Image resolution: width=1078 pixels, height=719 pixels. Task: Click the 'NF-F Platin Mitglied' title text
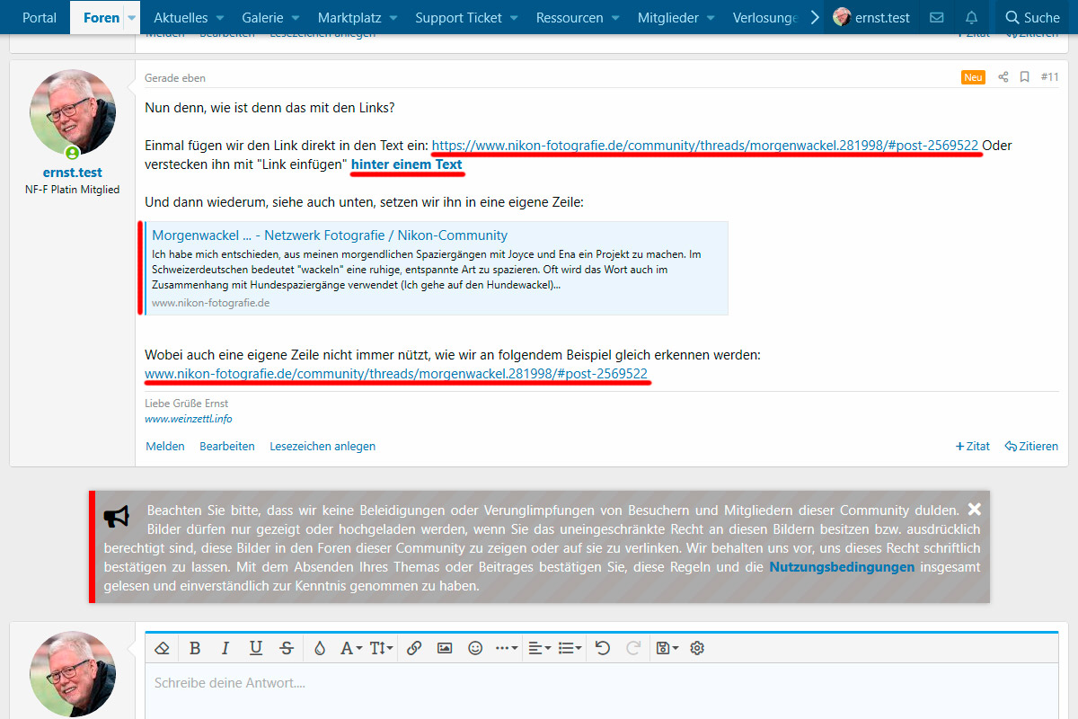(x=73, y=190)
